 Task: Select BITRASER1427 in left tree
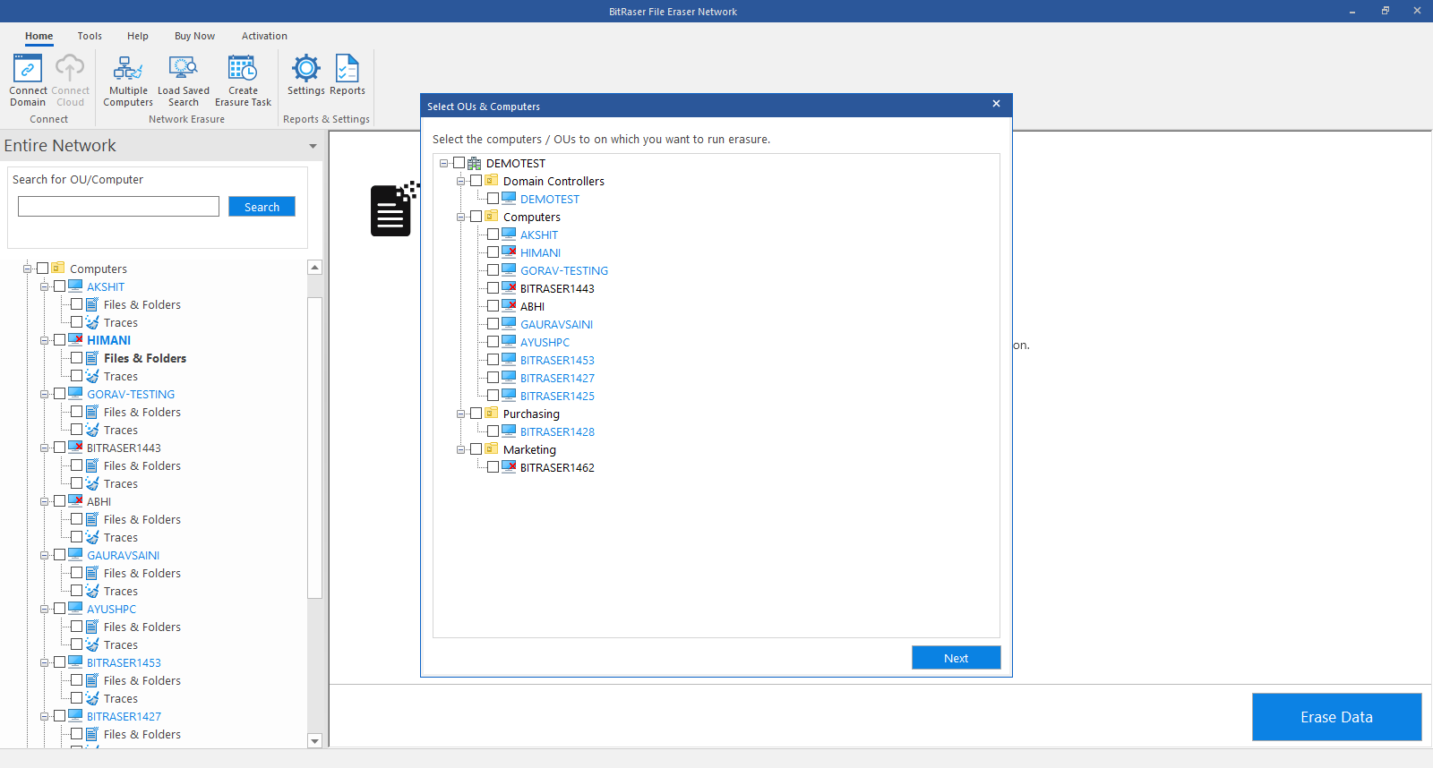pos(124,716)
